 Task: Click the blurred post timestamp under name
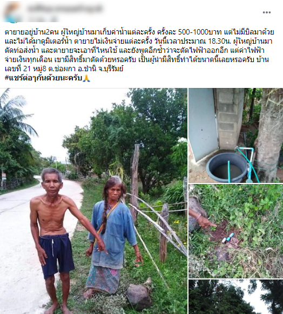coord(42,19)
